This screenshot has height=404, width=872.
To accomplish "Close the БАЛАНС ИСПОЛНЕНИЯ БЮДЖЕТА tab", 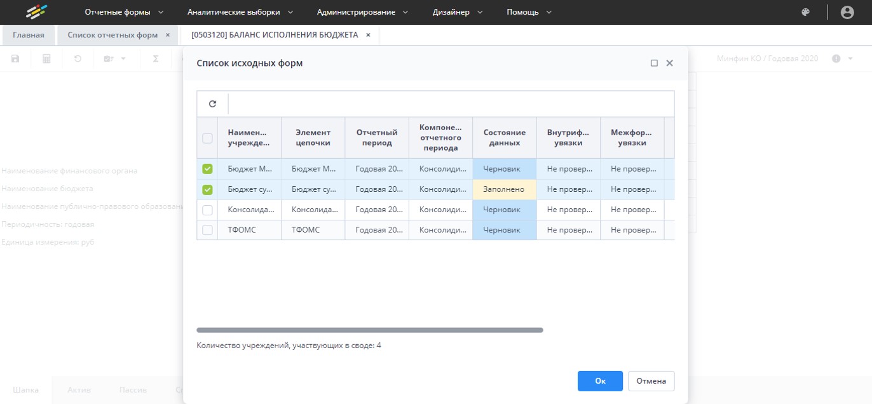I will (368, 35).
